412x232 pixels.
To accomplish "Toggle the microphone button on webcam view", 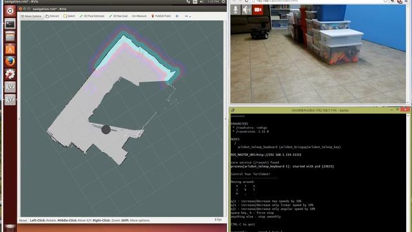I will 236,10.
